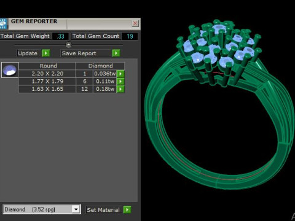Click the gem count 12 cell

[x=84, y=89]
